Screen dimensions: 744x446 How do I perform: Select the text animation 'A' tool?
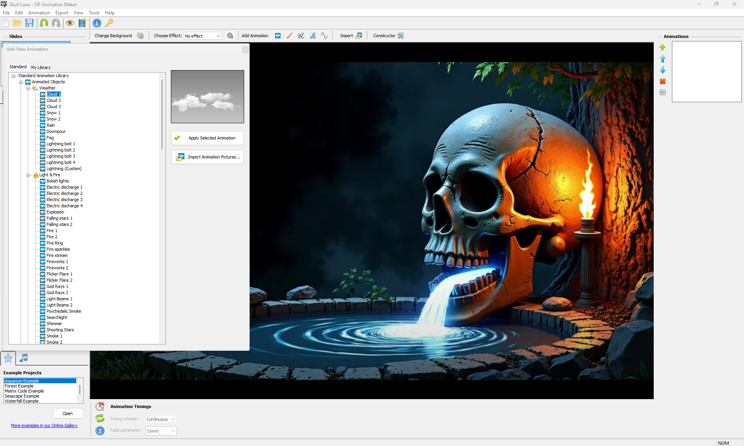pos(313,36)
